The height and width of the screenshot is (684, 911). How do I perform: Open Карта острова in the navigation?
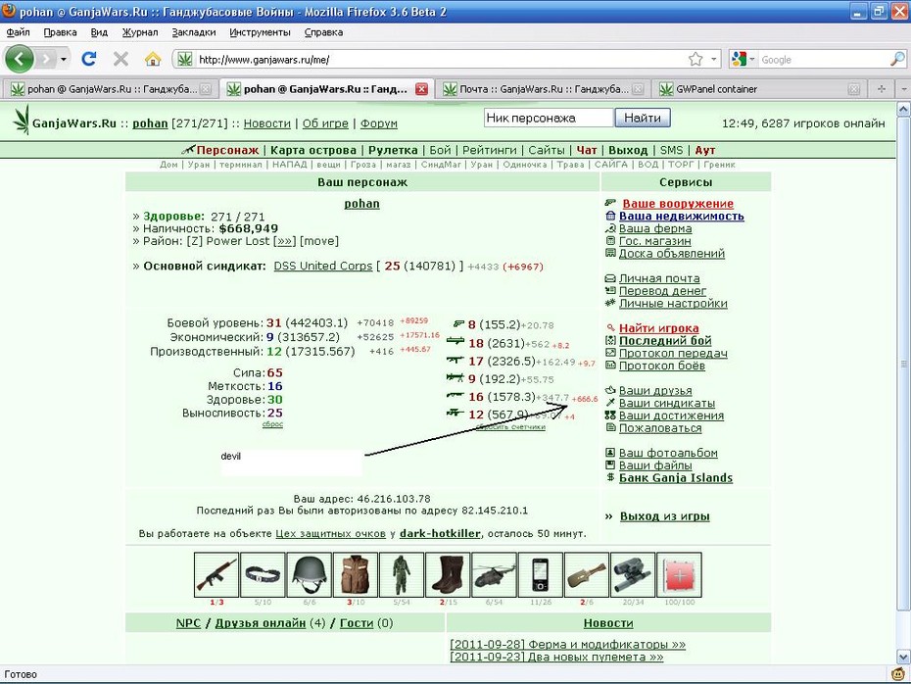tap(313, 150)
